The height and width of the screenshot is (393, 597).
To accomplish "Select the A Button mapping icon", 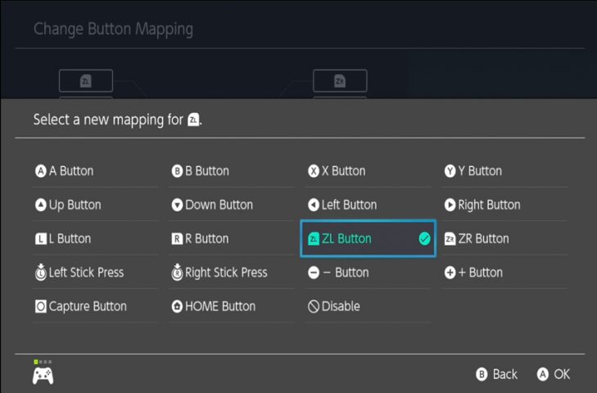I will click(x=41, y=171).
